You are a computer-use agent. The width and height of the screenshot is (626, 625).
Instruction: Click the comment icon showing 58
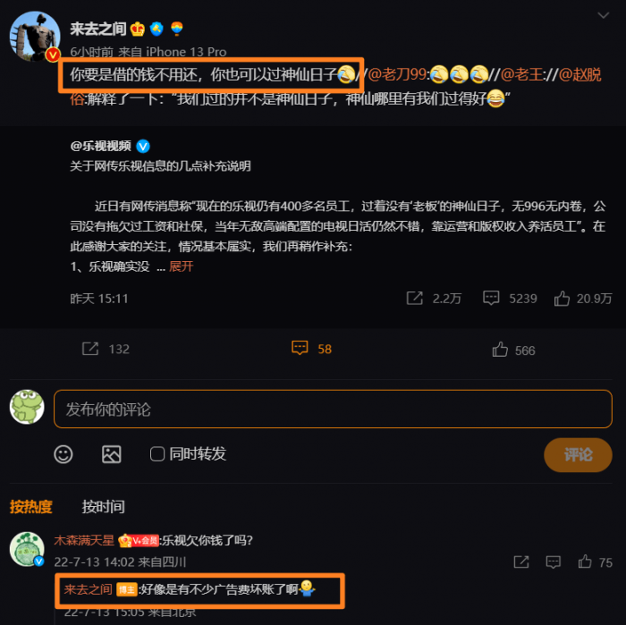pos(300,348)
